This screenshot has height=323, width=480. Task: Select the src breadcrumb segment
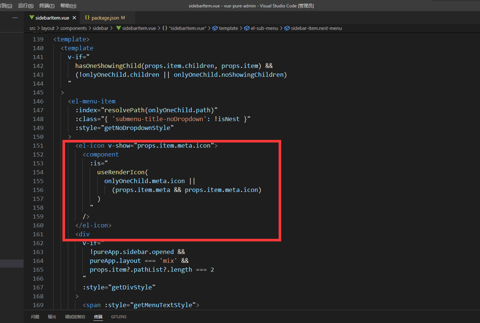tap(33, 28)
